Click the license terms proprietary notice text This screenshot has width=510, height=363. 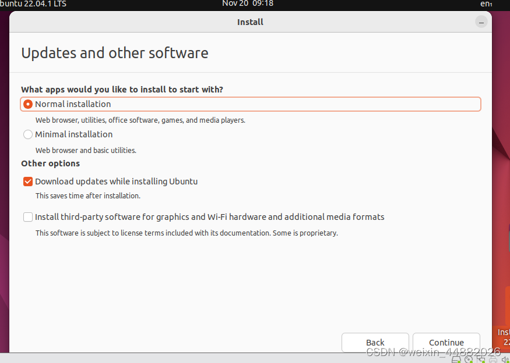click(187, 233)
